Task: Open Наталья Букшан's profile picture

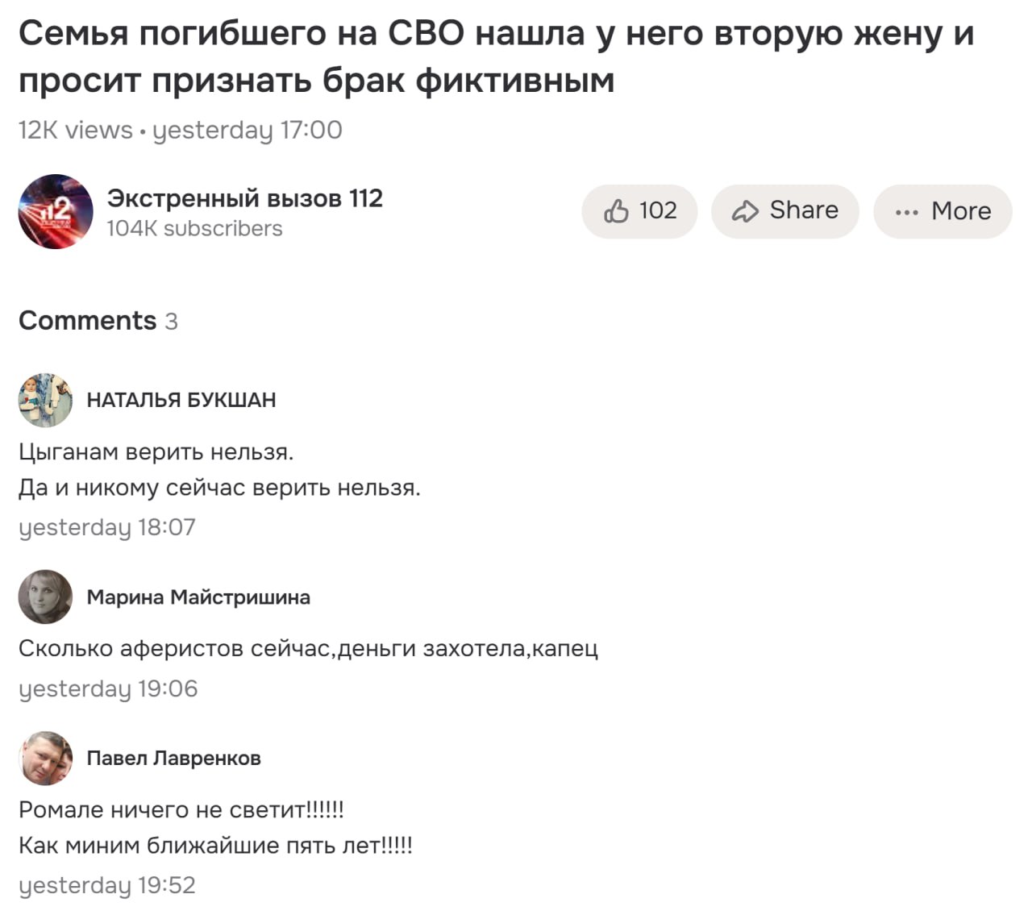Action: point(45,400)
